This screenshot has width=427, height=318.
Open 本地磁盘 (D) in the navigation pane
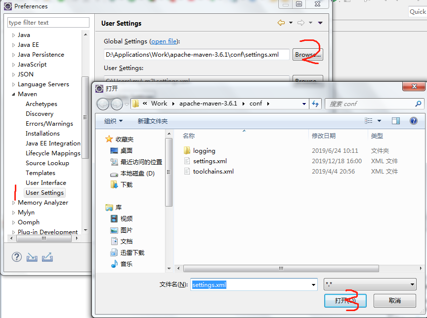(137, 174)
